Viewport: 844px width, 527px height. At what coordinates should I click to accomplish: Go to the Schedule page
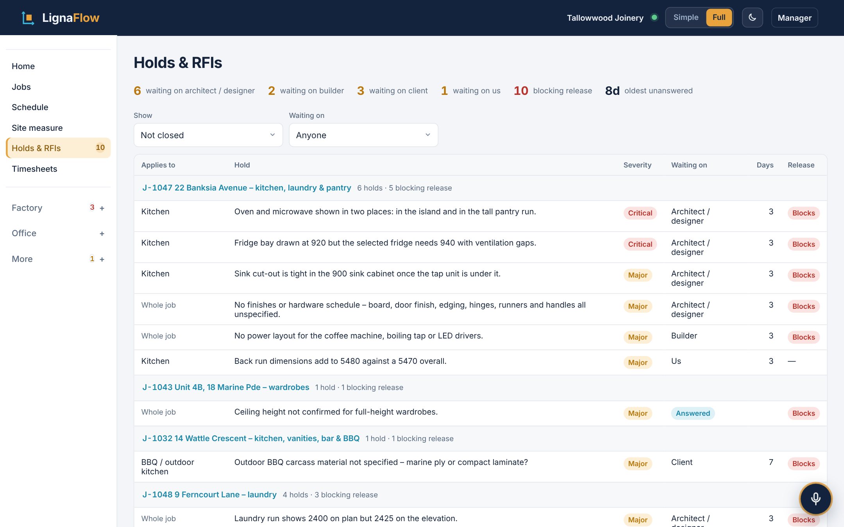(30, 107)
